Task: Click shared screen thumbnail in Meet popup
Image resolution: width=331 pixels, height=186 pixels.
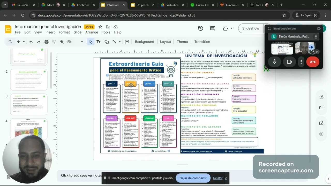Action: pos(282,49)
